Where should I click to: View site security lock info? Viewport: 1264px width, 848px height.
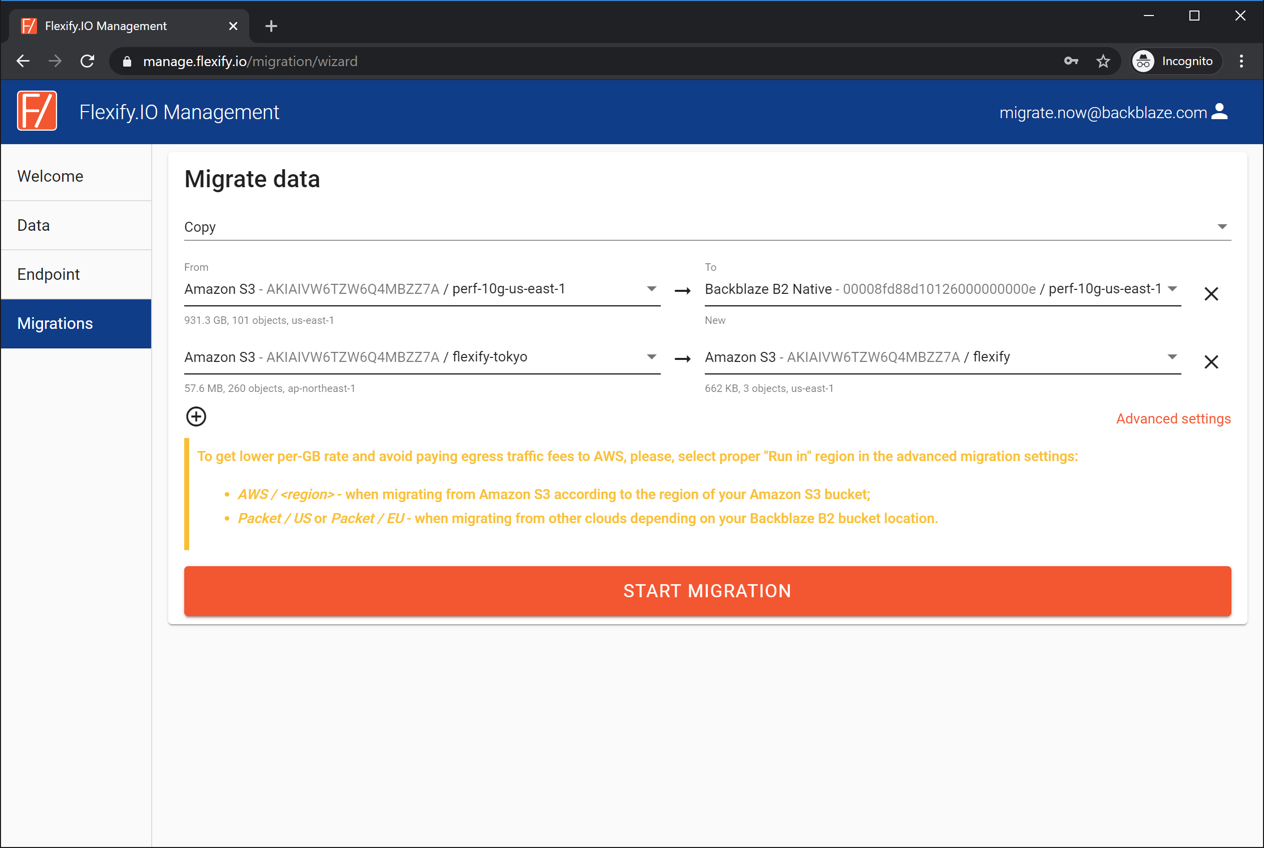[127, 61]
